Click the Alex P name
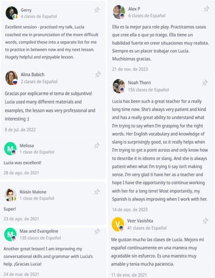The width and height of the screenshot is (215, 278). 134,9
